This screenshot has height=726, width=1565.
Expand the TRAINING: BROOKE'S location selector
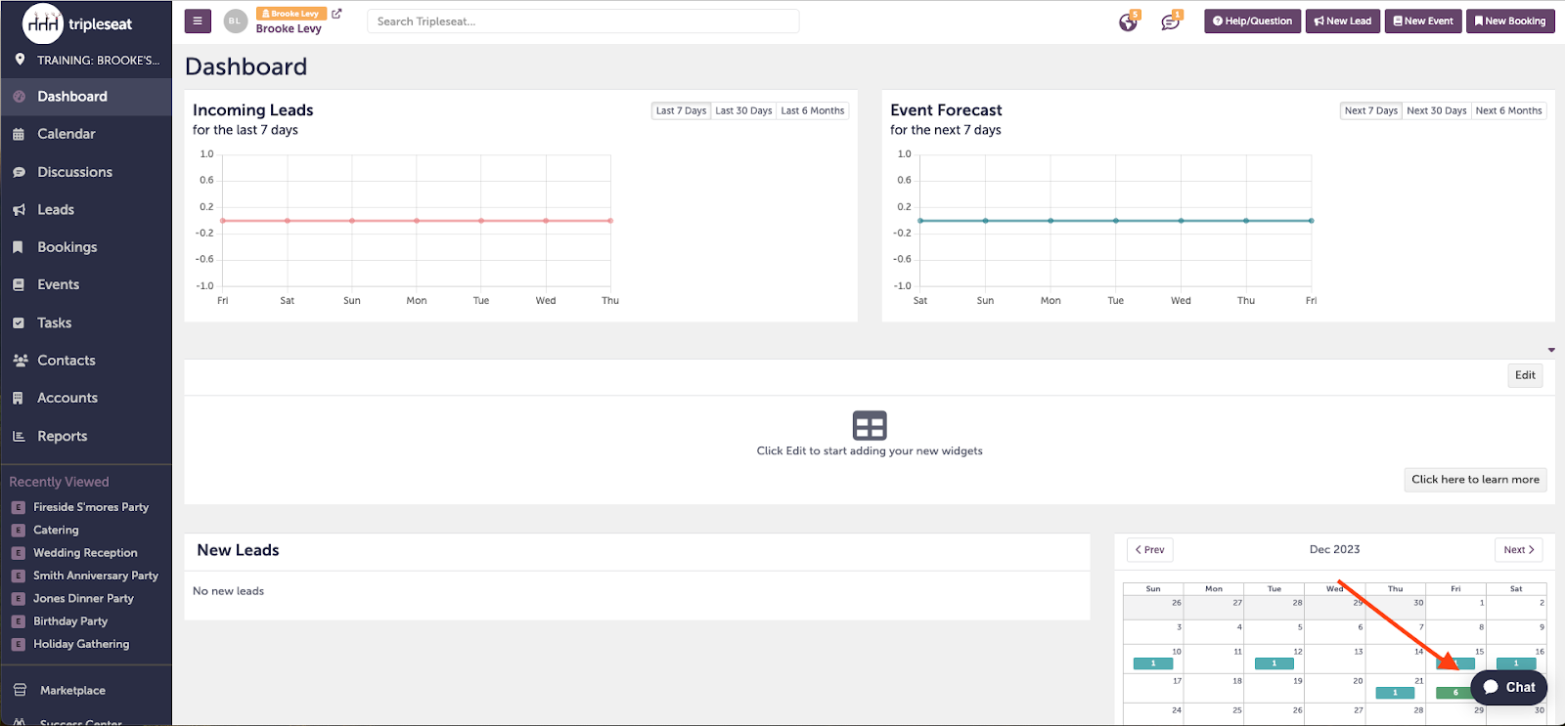click(88, 61)
